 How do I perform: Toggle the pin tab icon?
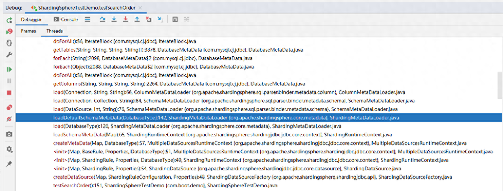click(9, 164)
